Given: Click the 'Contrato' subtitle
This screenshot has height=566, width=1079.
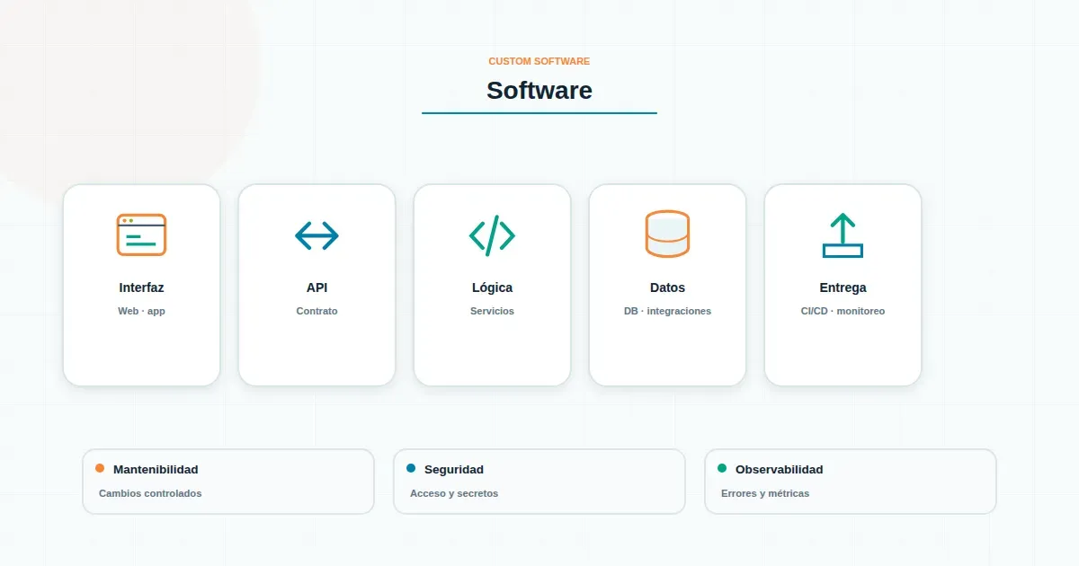Looking at the screenshot, I should click(317, 311).
